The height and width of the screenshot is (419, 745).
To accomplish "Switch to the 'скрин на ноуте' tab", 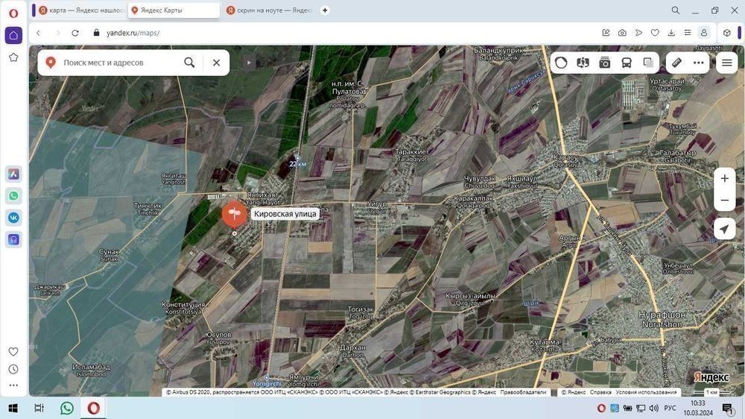I will [268, 10].
